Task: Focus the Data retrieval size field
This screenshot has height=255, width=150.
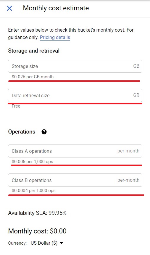Action: (x=75, y=95)
